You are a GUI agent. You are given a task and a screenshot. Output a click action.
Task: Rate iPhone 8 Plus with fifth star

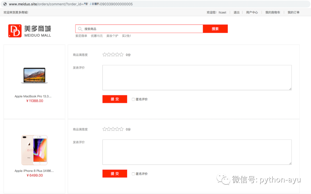pos(121,129)
